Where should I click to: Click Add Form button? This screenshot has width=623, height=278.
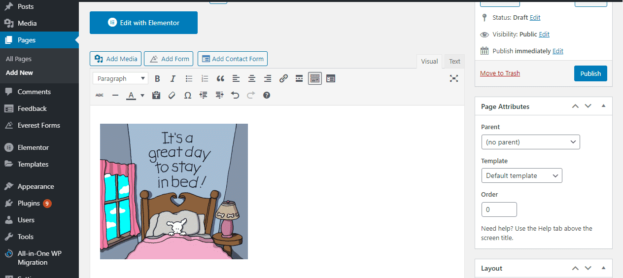169,59
